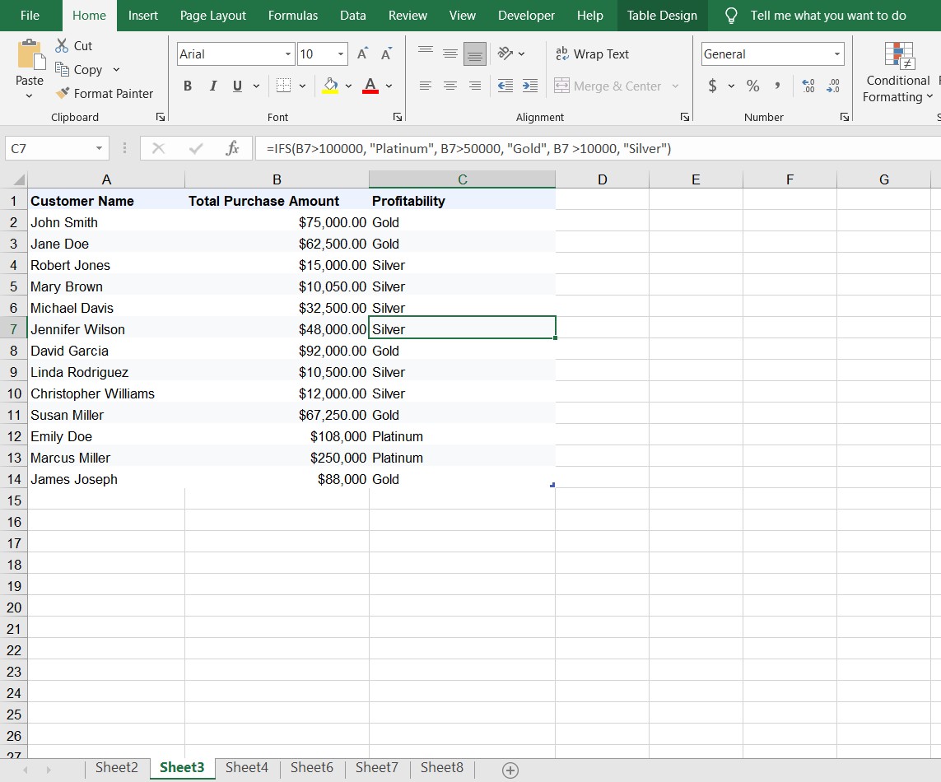
Task: Expand Fill Color palette arrow
Action: tap(348, 86)
